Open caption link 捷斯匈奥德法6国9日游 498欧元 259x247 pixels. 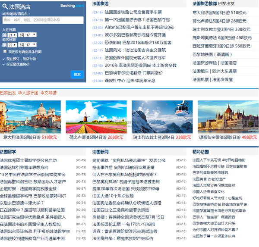coord(228,137)
